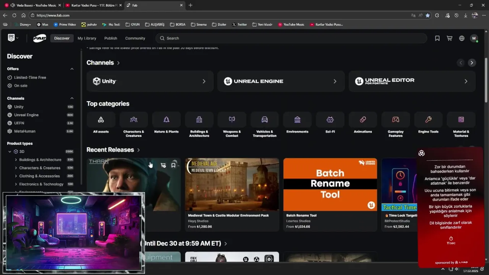Image resolution: width=489 pixels, height=275 pixels.
Task: Go to previous channels carousel arrow
Action: (x=461, y=63)
